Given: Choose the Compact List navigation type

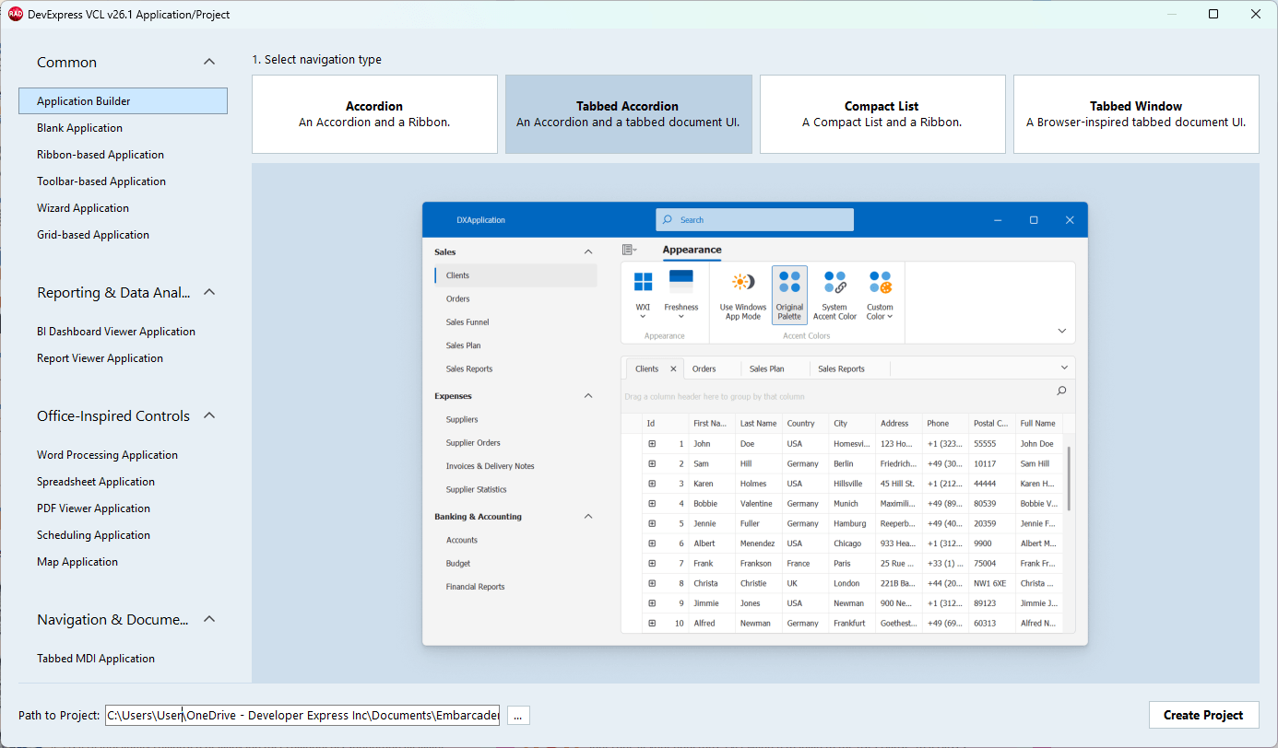Looking at the screenshot, I should (882, 114).
